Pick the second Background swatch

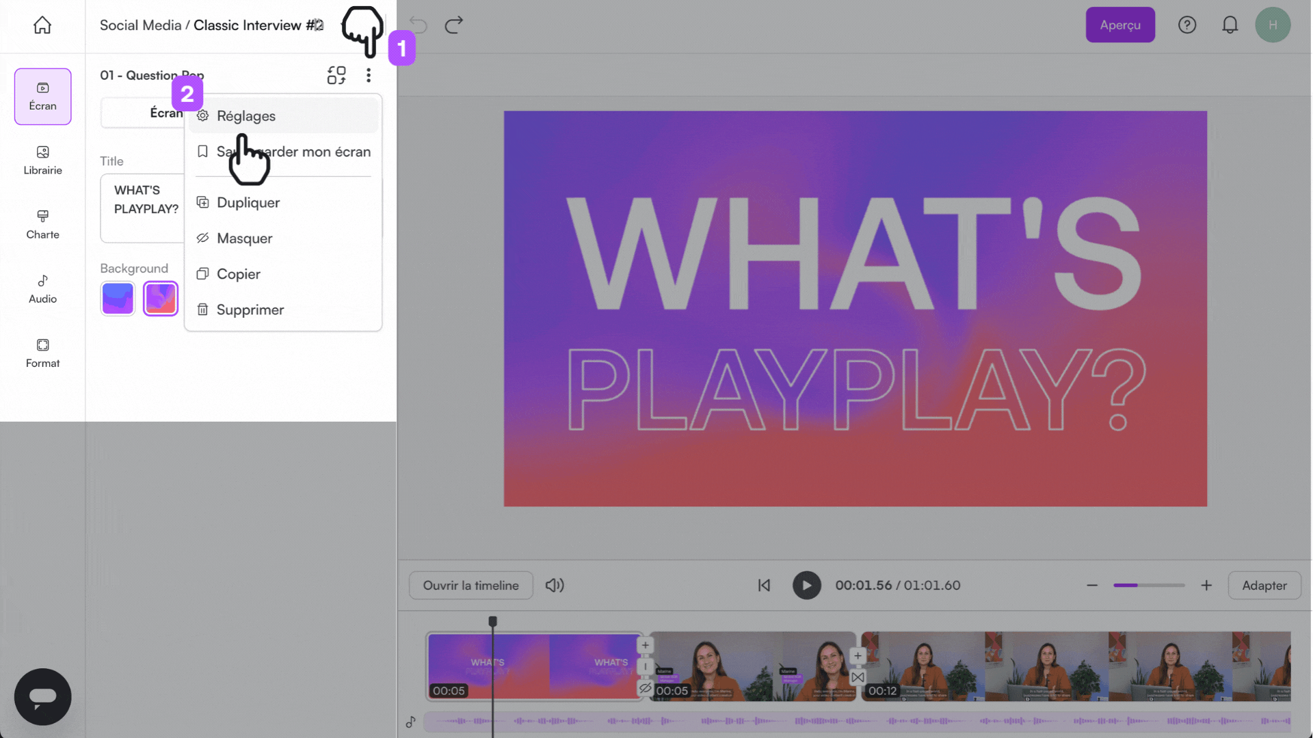(x=160, y=299)
